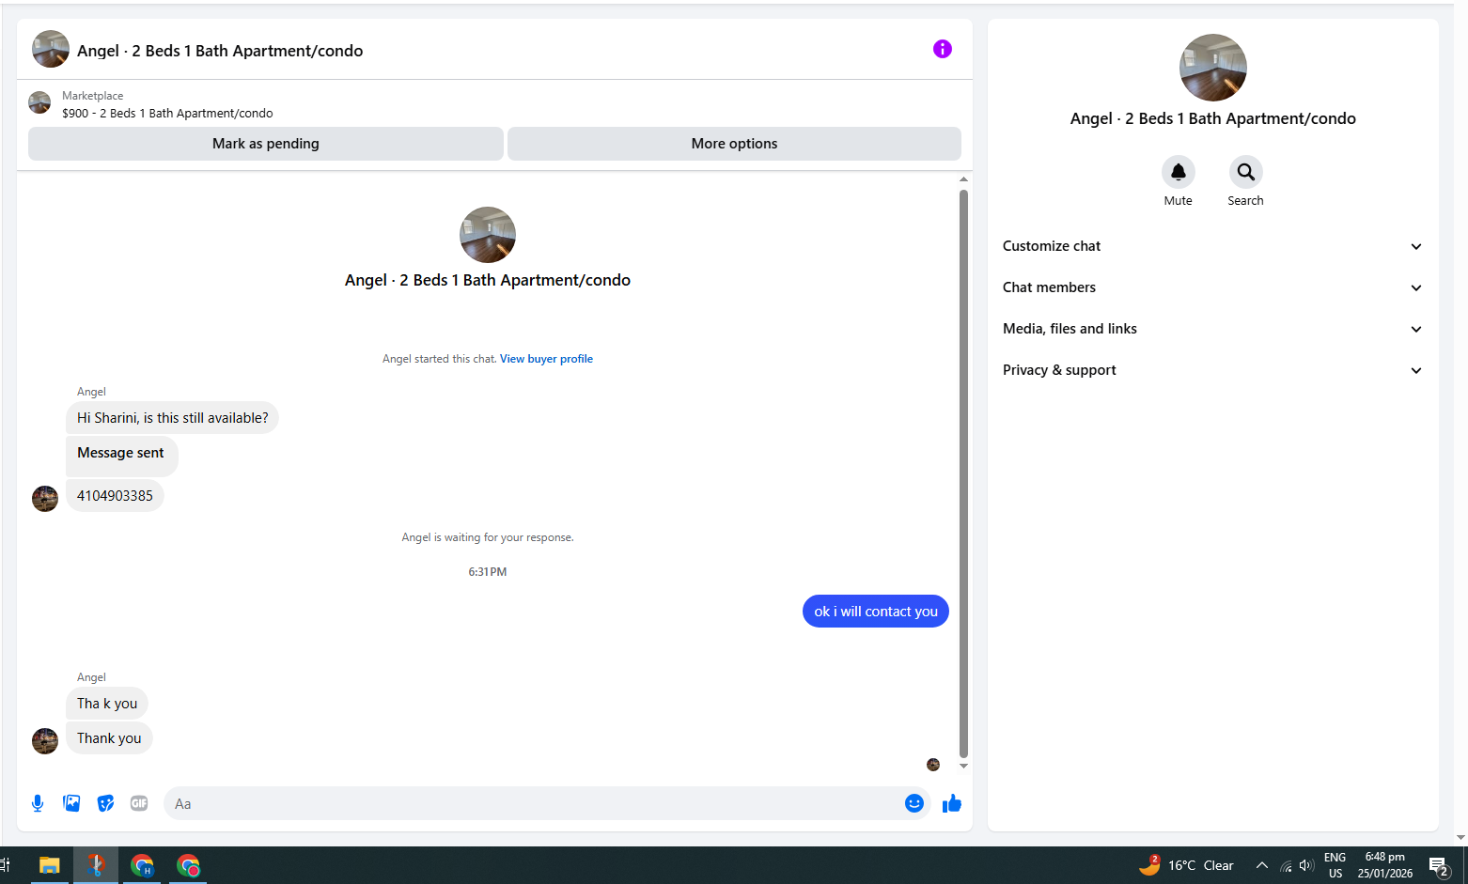The height and width of the screenshot is (884, 1468).
Task: Open listing thumbnail in Marketplace bar
Action: [x=39, y=102]
